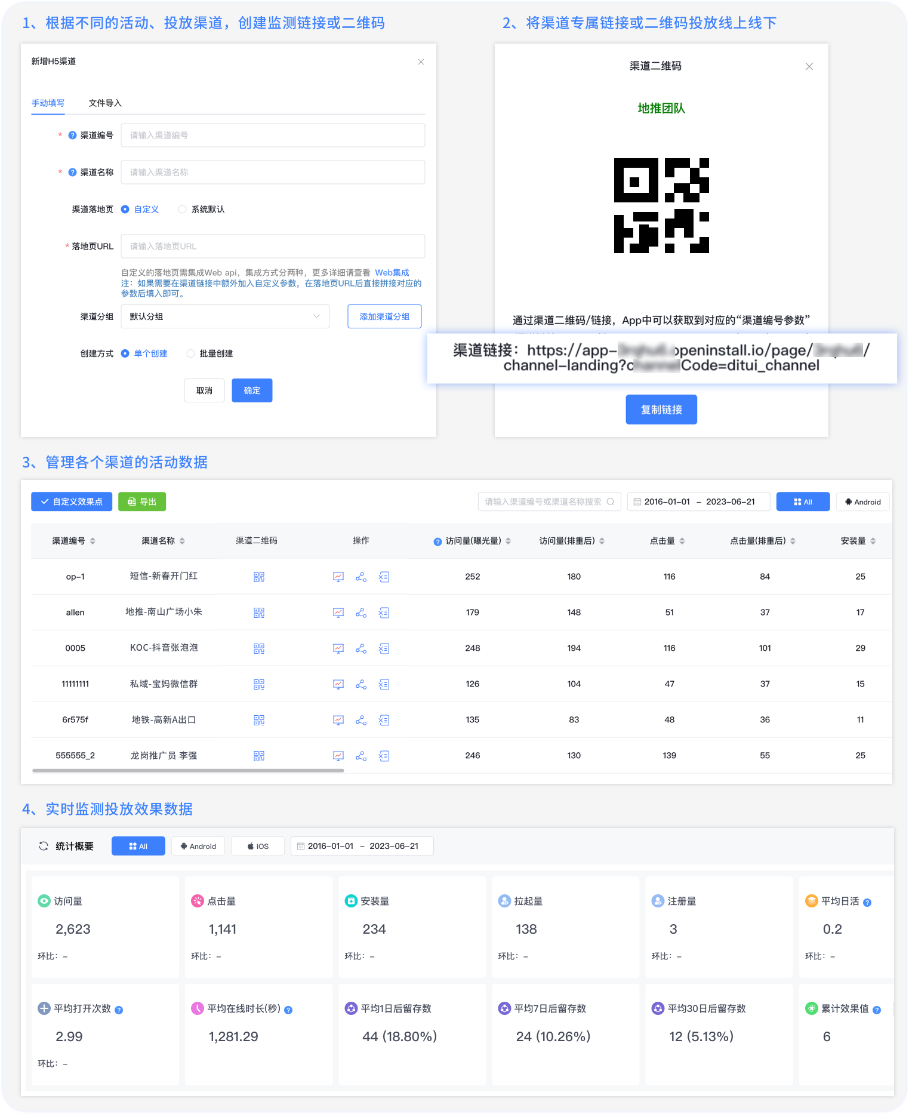Click refresh icon next to 统计概要

(x=44, y=846)
